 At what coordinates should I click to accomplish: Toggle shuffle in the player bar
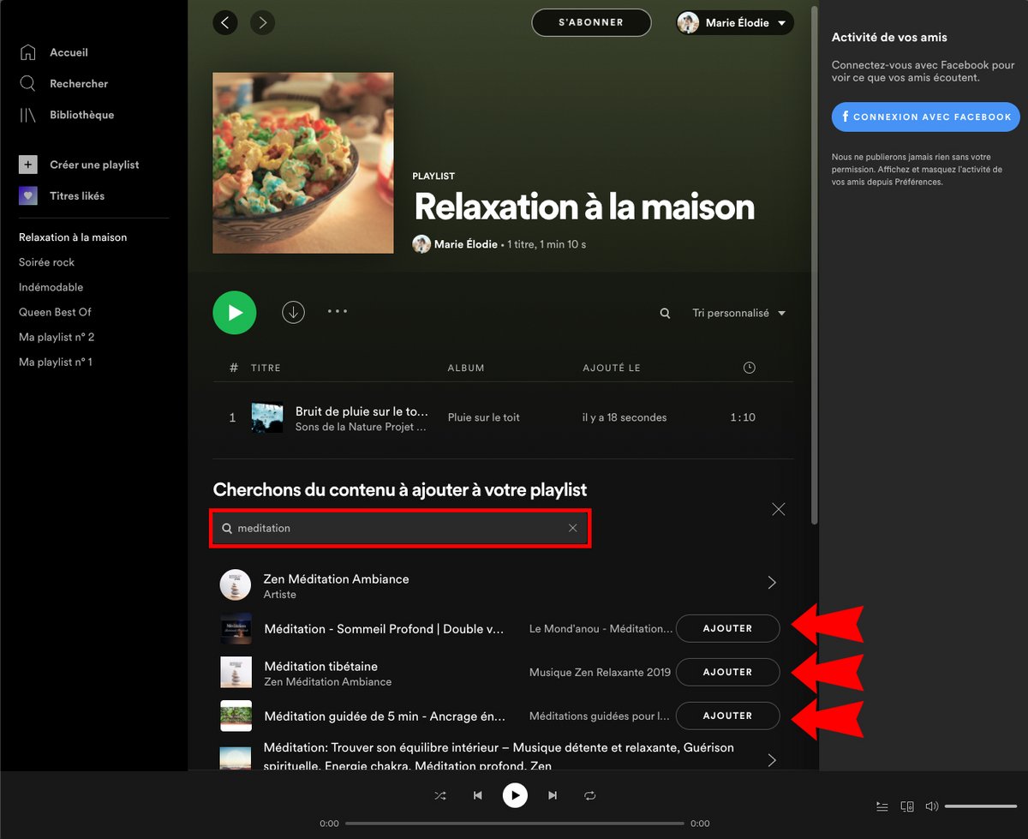tap(440, 795)
